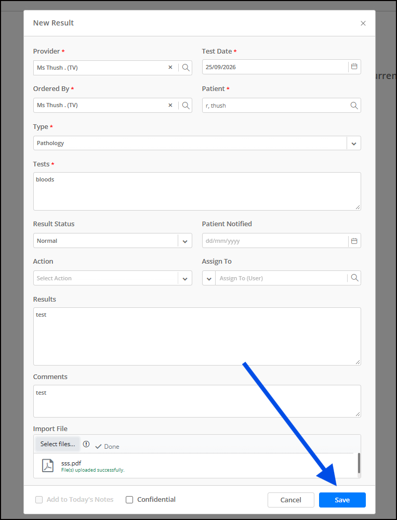Image resolution: width=397 pixels, height=520 pixels.
Task: Open the Patient Notified calendar icon
Action: click(x=354, y=241)
